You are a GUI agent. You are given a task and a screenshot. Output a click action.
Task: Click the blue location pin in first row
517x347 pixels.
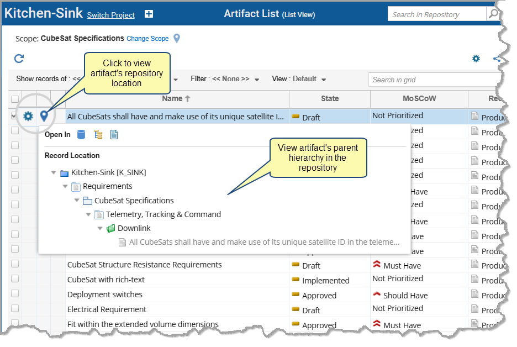[x=44, y=116]
